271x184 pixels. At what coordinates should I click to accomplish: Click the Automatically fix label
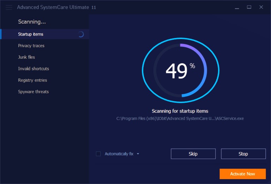pyautogui.click(x=119, y=154)
